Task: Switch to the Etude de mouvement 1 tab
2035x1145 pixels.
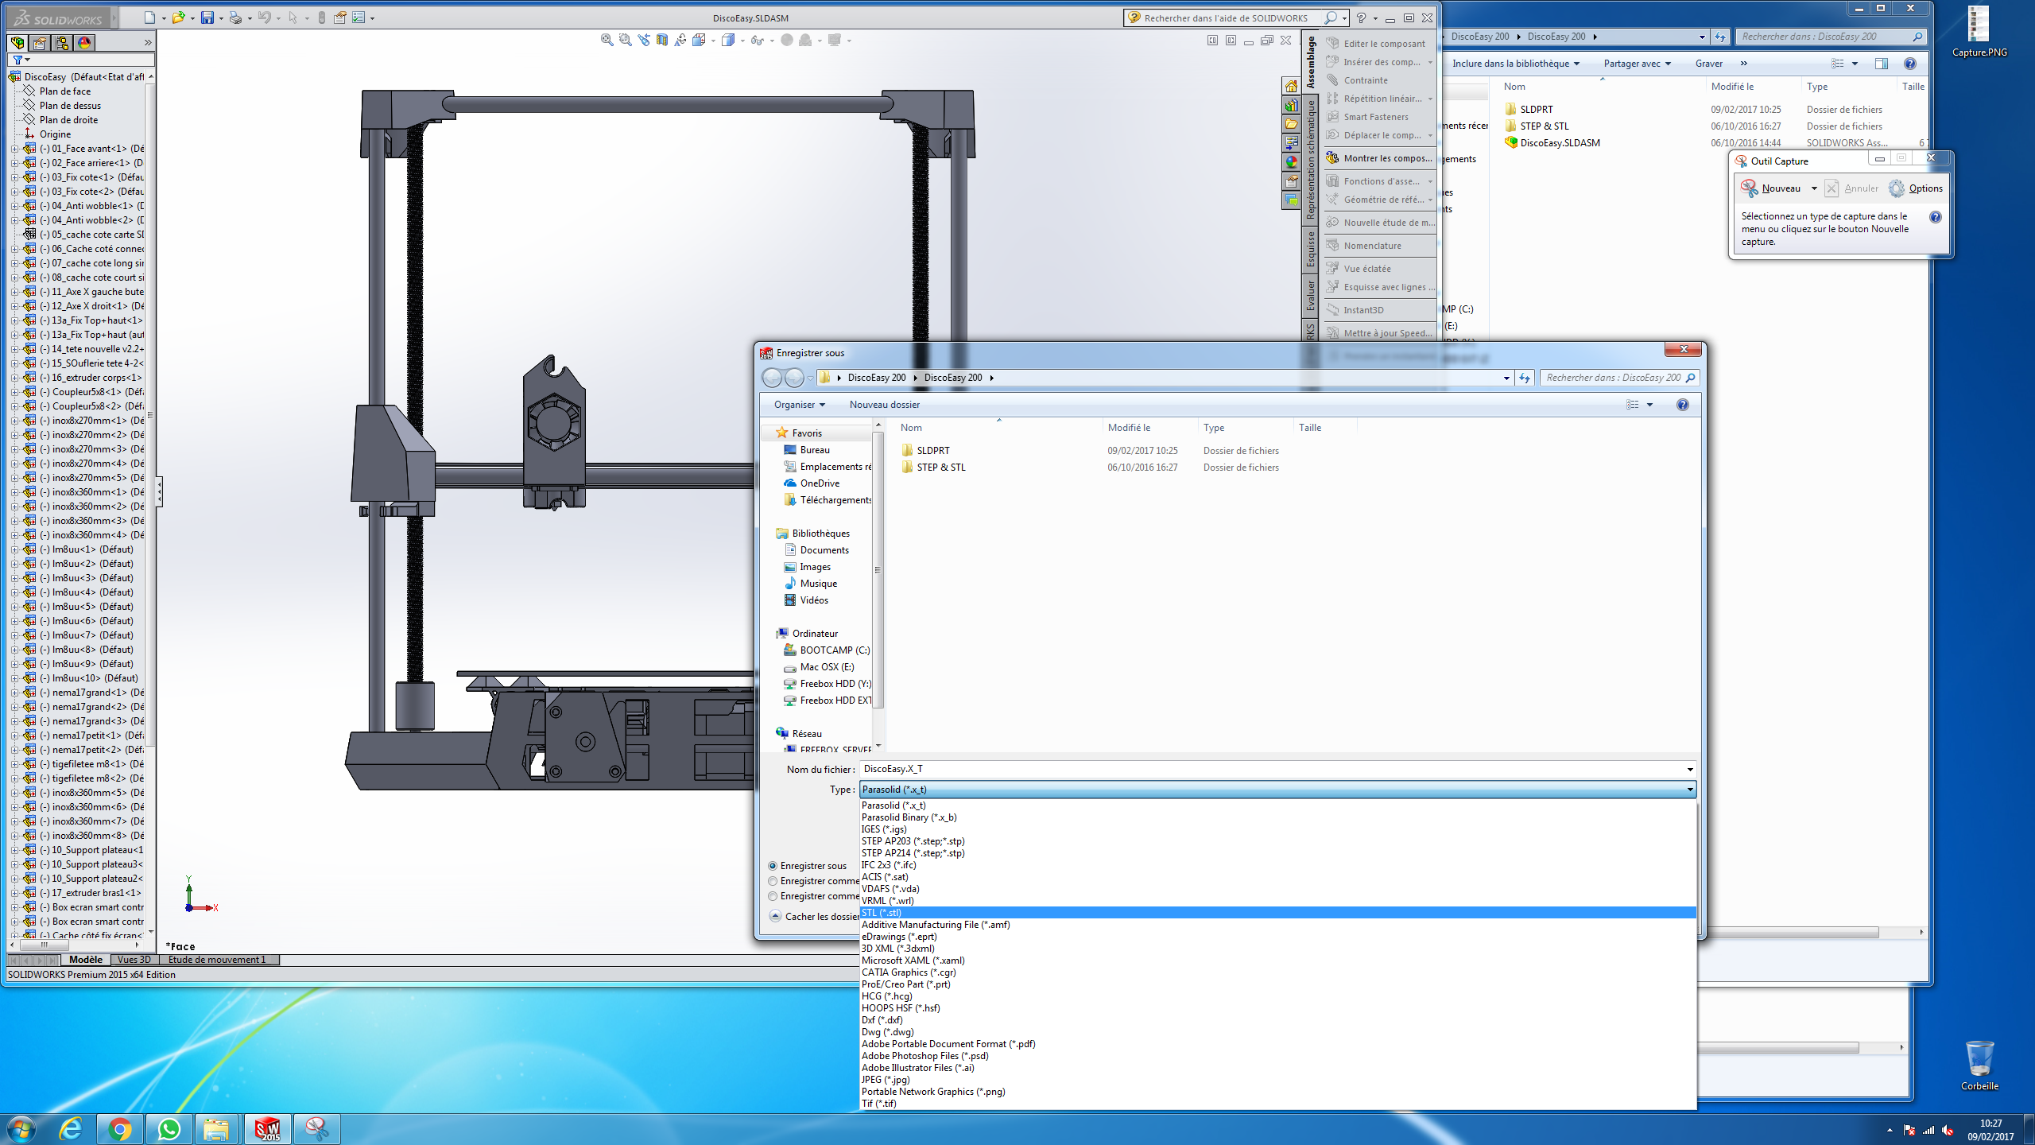Action: click(x=217, y=960)
